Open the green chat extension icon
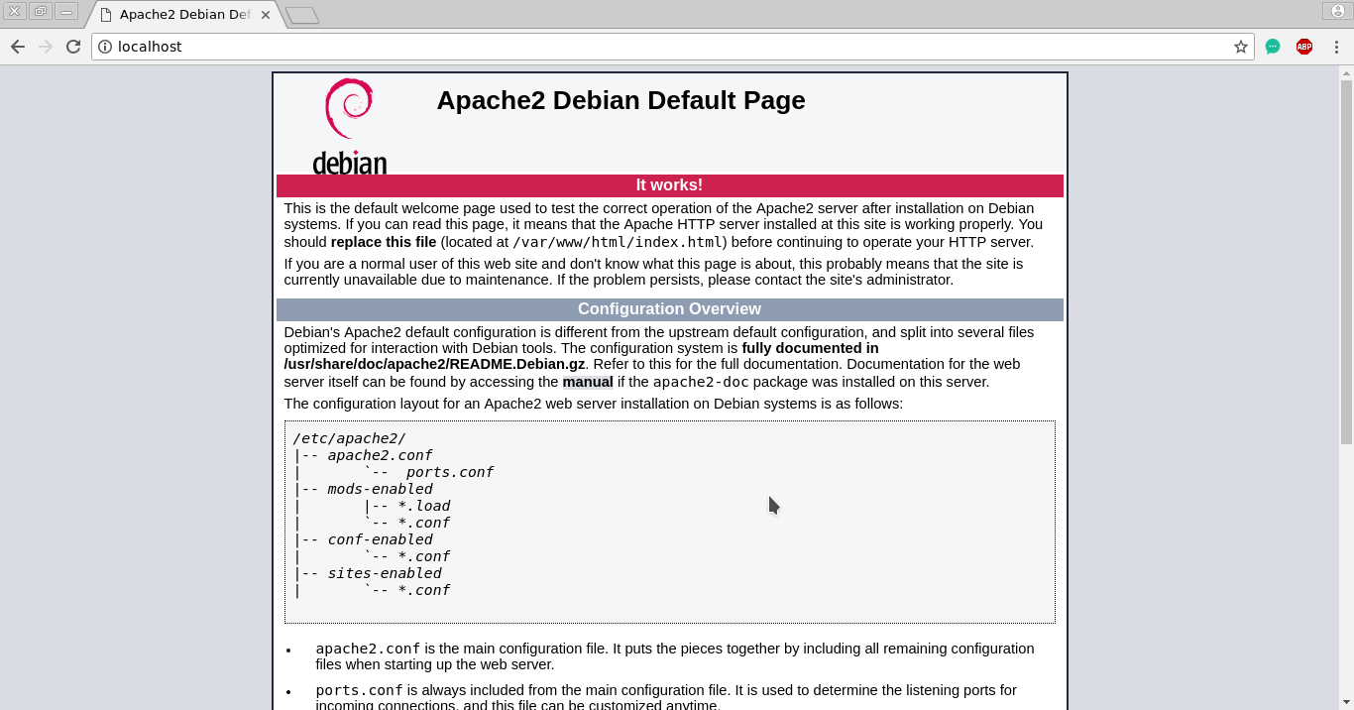The height and width of the screenshot is (710, 1354). coord(1273,47)
